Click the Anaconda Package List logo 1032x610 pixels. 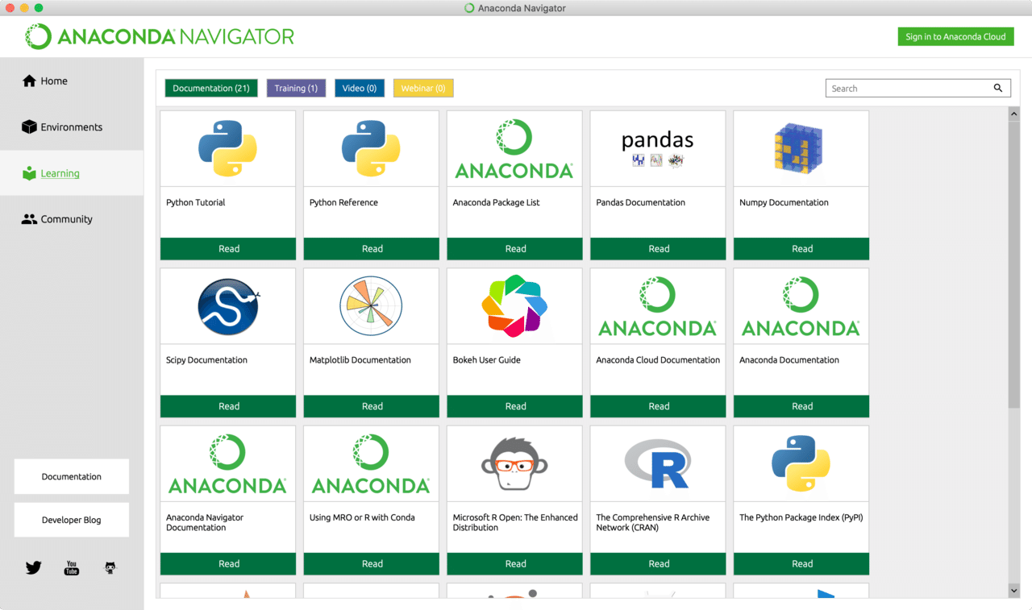point(514,148)
